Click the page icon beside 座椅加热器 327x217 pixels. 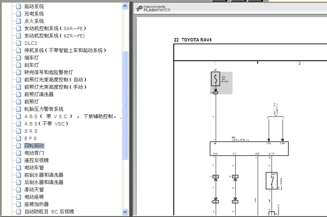click(x=19, y=204)
